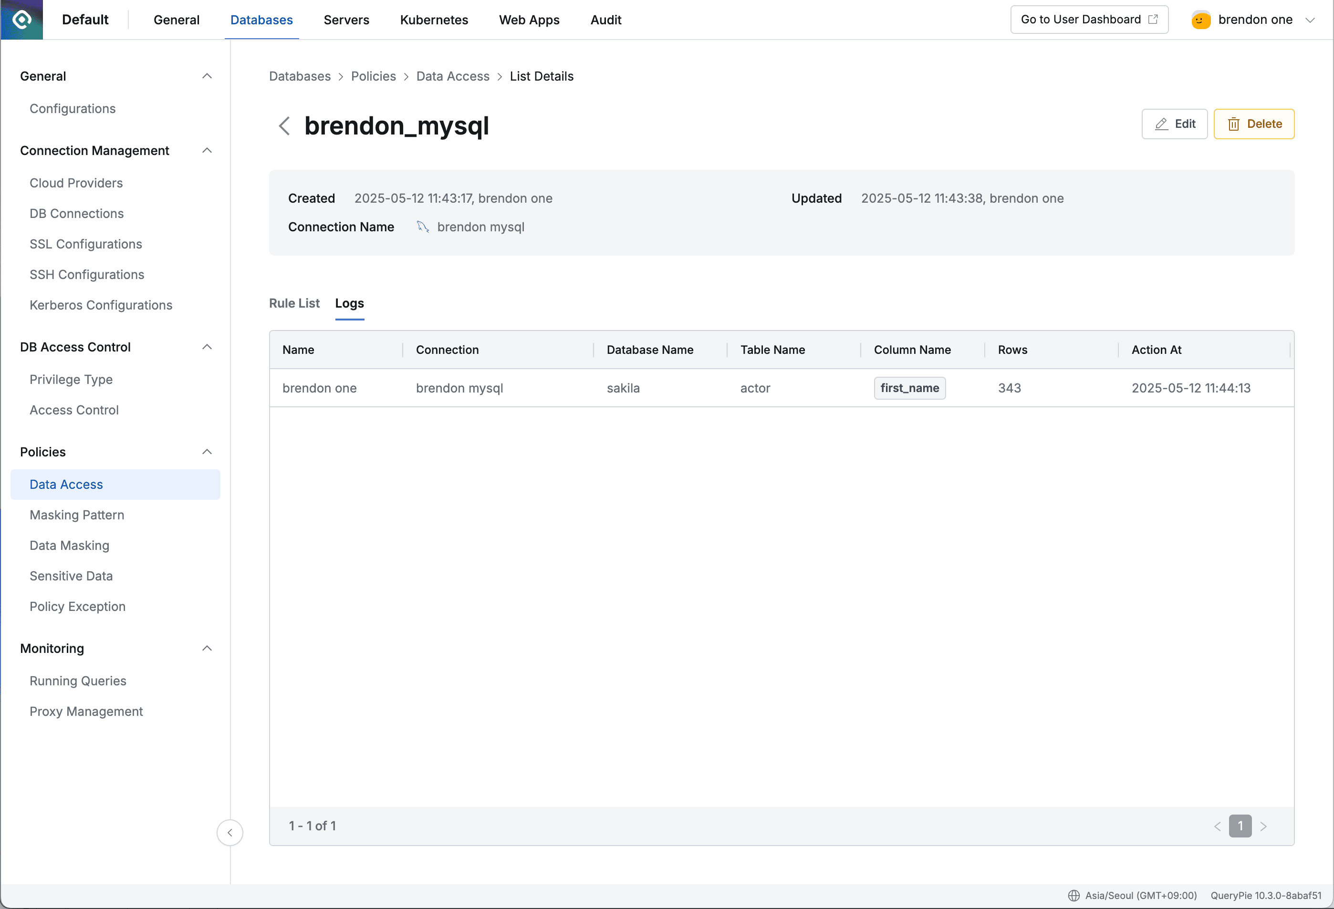The image size is (1334, 909).
Task: Open the Audit section in top navigation
Action: (605, 20)
